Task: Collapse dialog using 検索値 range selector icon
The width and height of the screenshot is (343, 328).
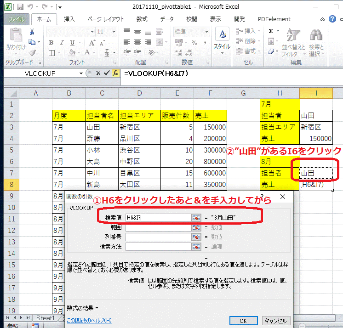Action: 196,218
